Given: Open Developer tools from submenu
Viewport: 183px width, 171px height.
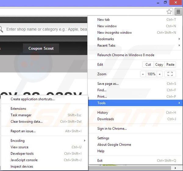Looking at the screenshot, I should click(44, 154).
